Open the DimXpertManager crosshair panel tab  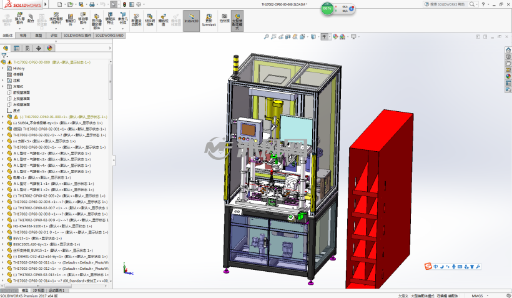tap(39, 48)
